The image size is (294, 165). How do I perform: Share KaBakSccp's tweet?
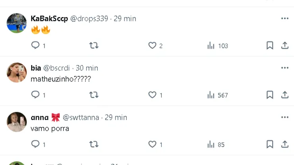click(x=285, y=46)
